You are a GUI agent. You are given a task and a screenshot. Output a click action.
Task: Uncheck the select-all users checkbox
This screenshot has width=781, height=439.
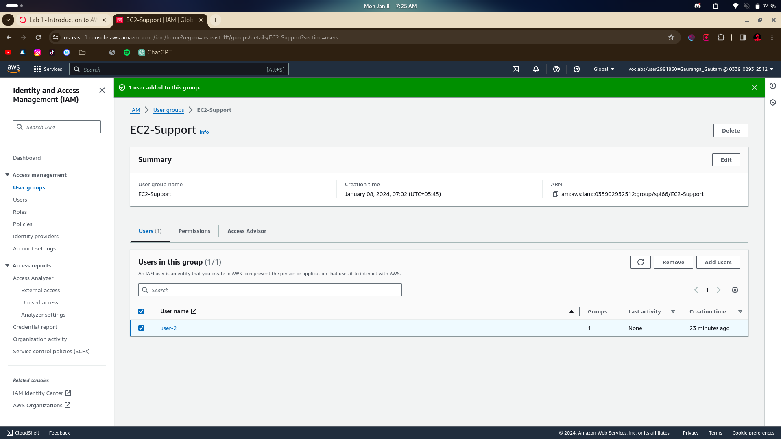click(x=141, y=311)
